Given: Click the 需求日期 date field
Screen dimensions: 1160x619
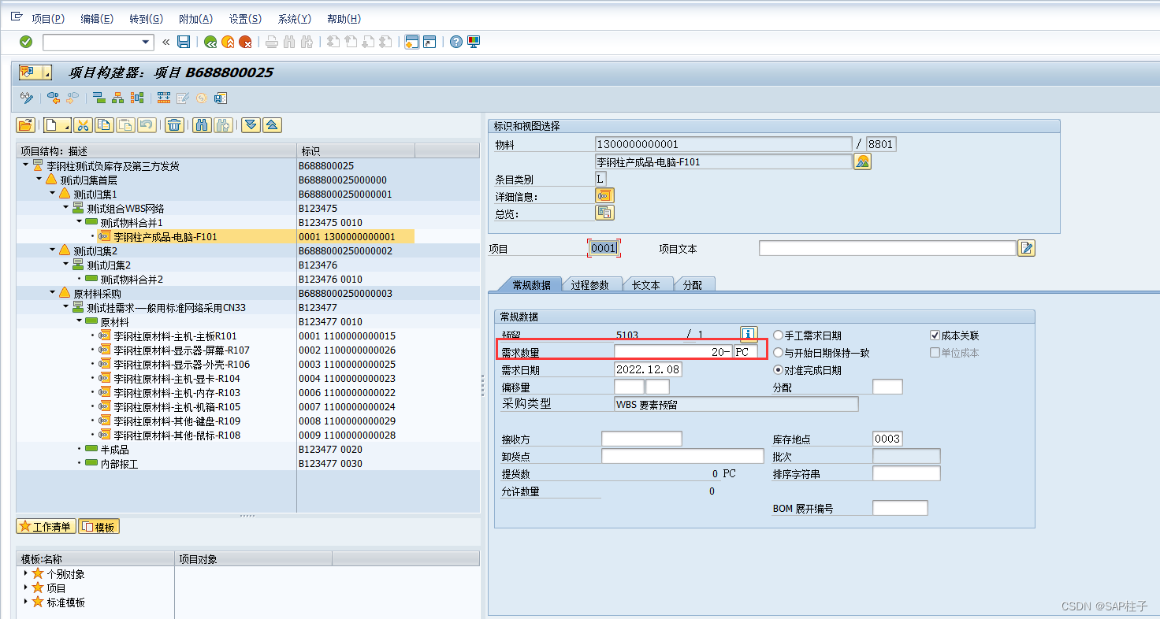Looking at the screenshot, I should tap(648, 369).
